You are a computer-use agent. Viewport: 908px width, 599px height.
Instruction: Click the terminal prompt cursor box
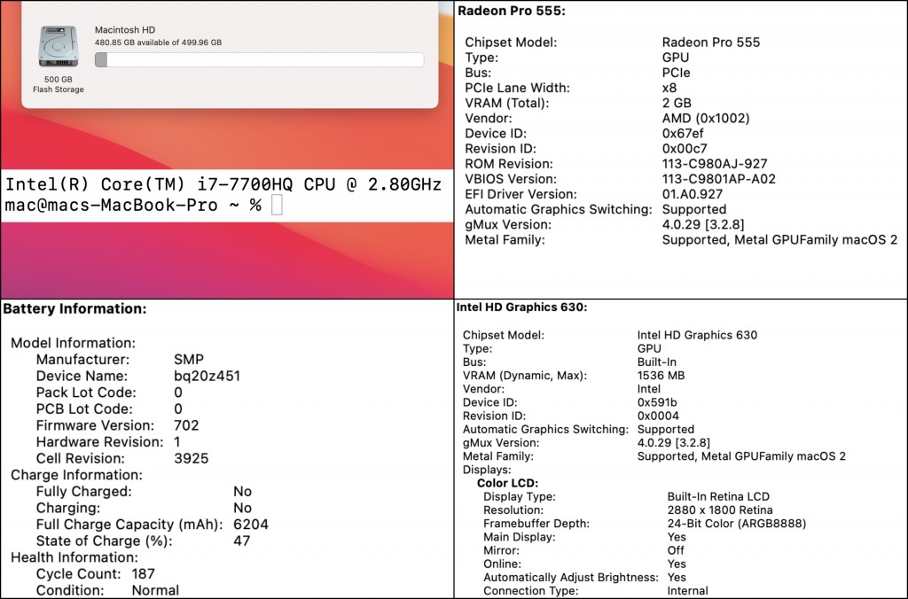coord(277,205)
